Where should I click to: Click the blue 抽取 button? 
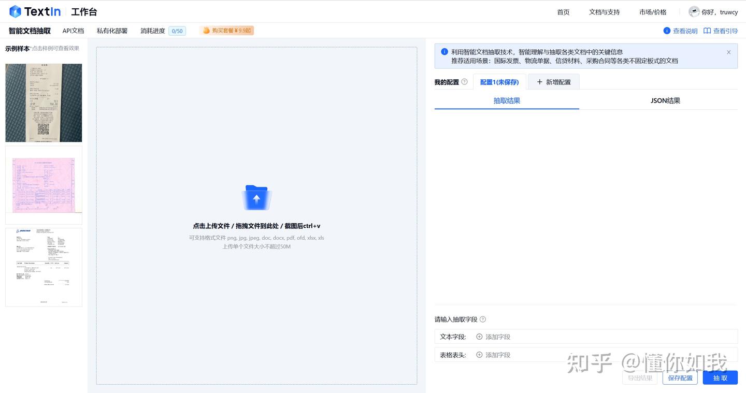pos(720,377)
